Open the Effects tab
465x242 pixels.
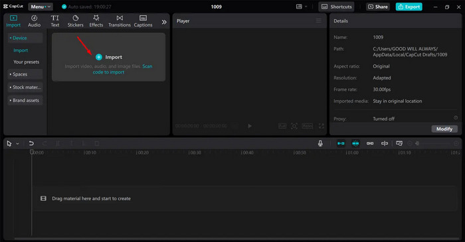pyautogui.click(x=96, y=21)
